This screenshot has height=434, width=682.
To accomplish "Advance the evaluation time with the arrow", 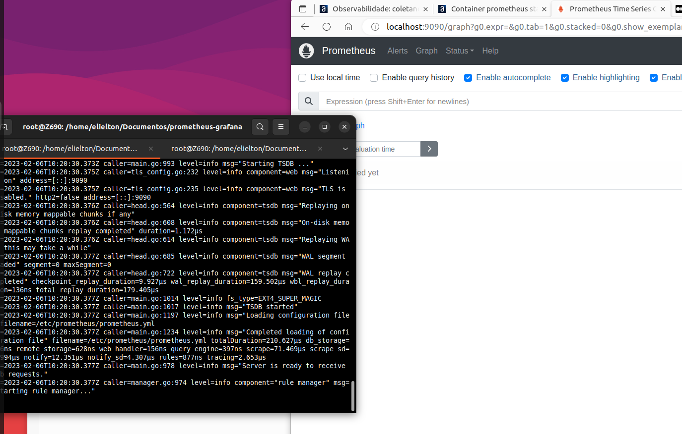I will tap(429, 149).
